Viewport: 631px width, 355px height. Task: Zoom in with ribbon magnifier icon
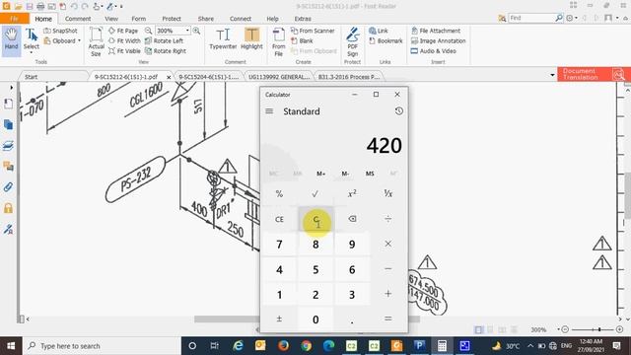pyautogui.click(x=196, y=31)
